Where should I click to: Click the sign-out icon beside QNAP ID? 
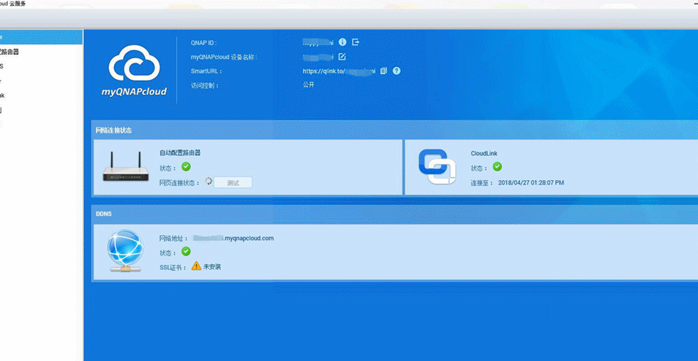pos(355,42)
